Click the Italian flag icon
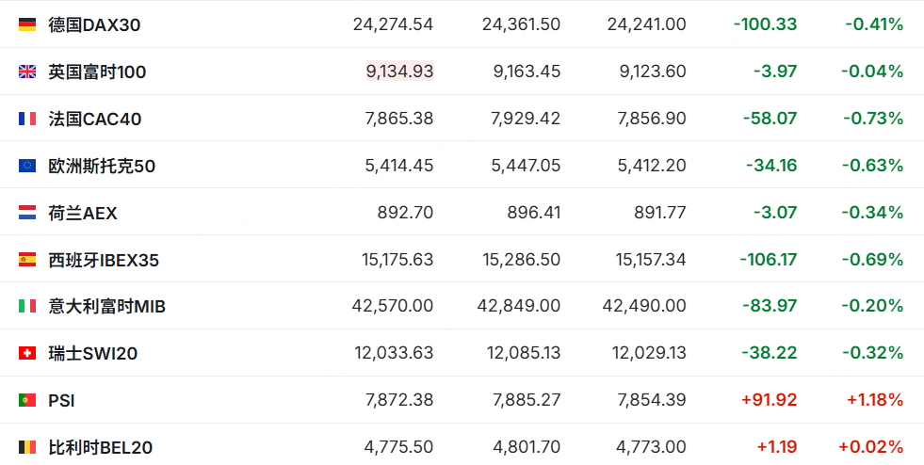 (x=27, y=306)
